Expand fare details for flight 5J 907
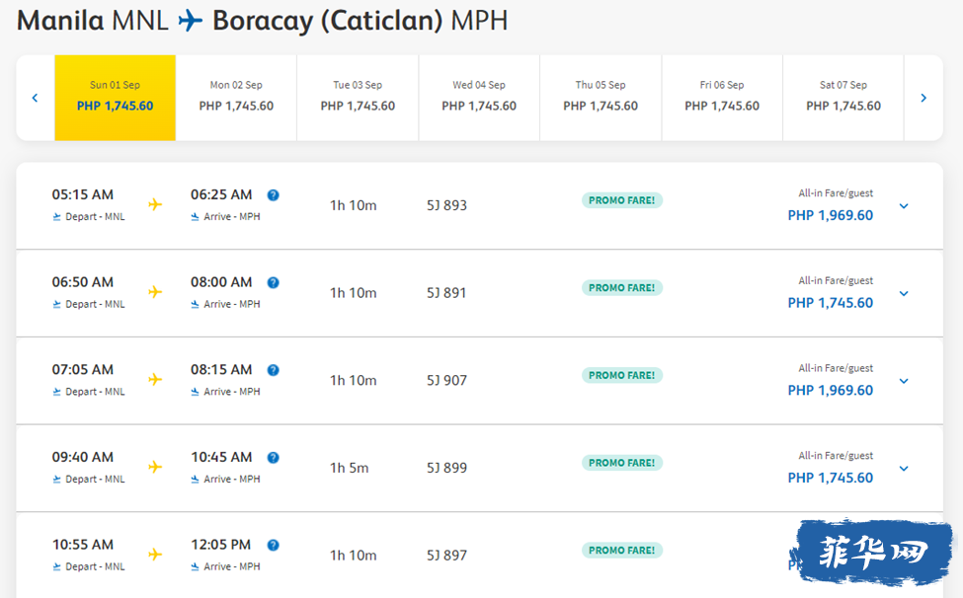 (x=904, y=381)
